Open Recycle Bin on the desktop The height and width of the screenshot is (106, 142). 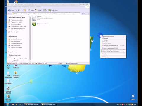[x=133, y=97]
